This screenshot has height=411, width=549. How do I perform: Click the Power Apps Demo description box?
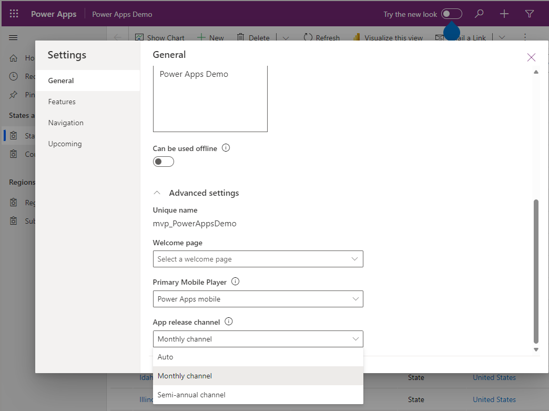[x=210, y=99]
